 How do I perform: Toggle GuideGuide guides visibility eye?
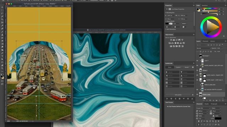click(x=193, y=67)
